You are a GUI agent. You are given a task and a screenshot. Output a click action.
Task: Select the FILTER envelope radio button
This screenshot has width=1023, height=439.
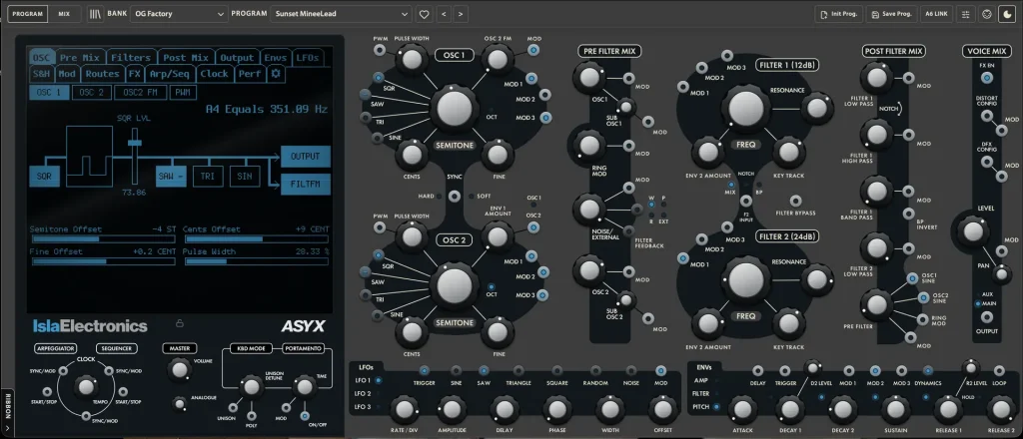click(717, 393)
